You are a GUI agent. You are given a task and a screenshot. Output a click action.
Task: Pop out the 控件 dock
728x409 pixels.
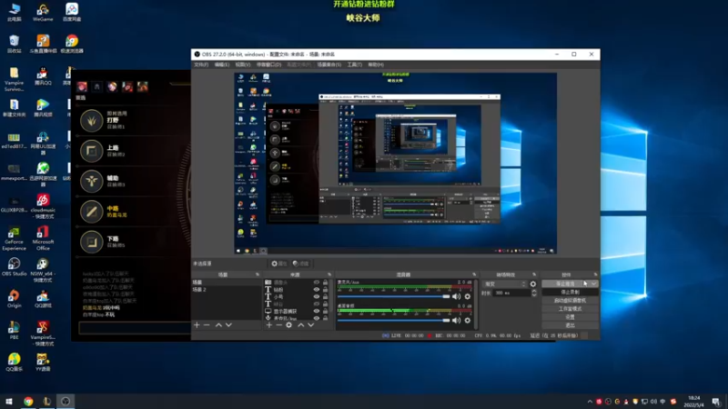point(595,274)
